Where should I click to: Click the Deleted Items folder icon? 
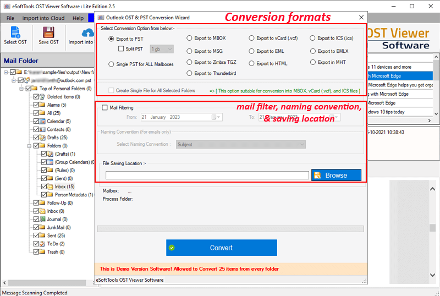(x=42, y=97)
